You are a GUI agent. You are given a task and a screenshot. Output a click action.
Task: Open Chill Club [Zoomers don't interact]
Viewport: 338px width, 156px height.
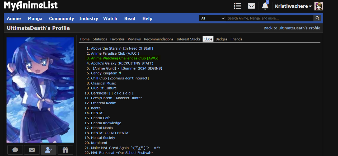(120, 78)
